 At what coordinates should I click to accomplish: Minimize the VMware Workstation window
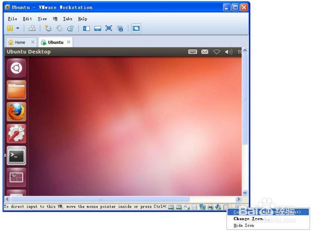point(227,8)
